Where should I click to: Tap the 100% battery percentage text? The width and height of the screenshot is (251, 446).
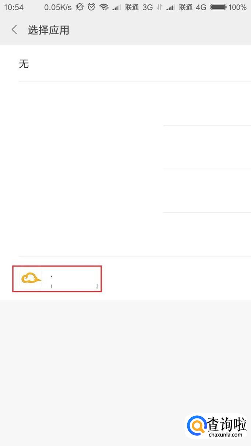tap(237, 7)
